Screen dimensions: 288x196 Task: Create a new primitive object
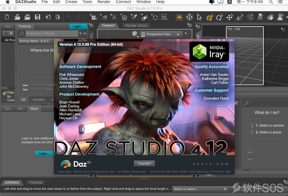[144, 17]
